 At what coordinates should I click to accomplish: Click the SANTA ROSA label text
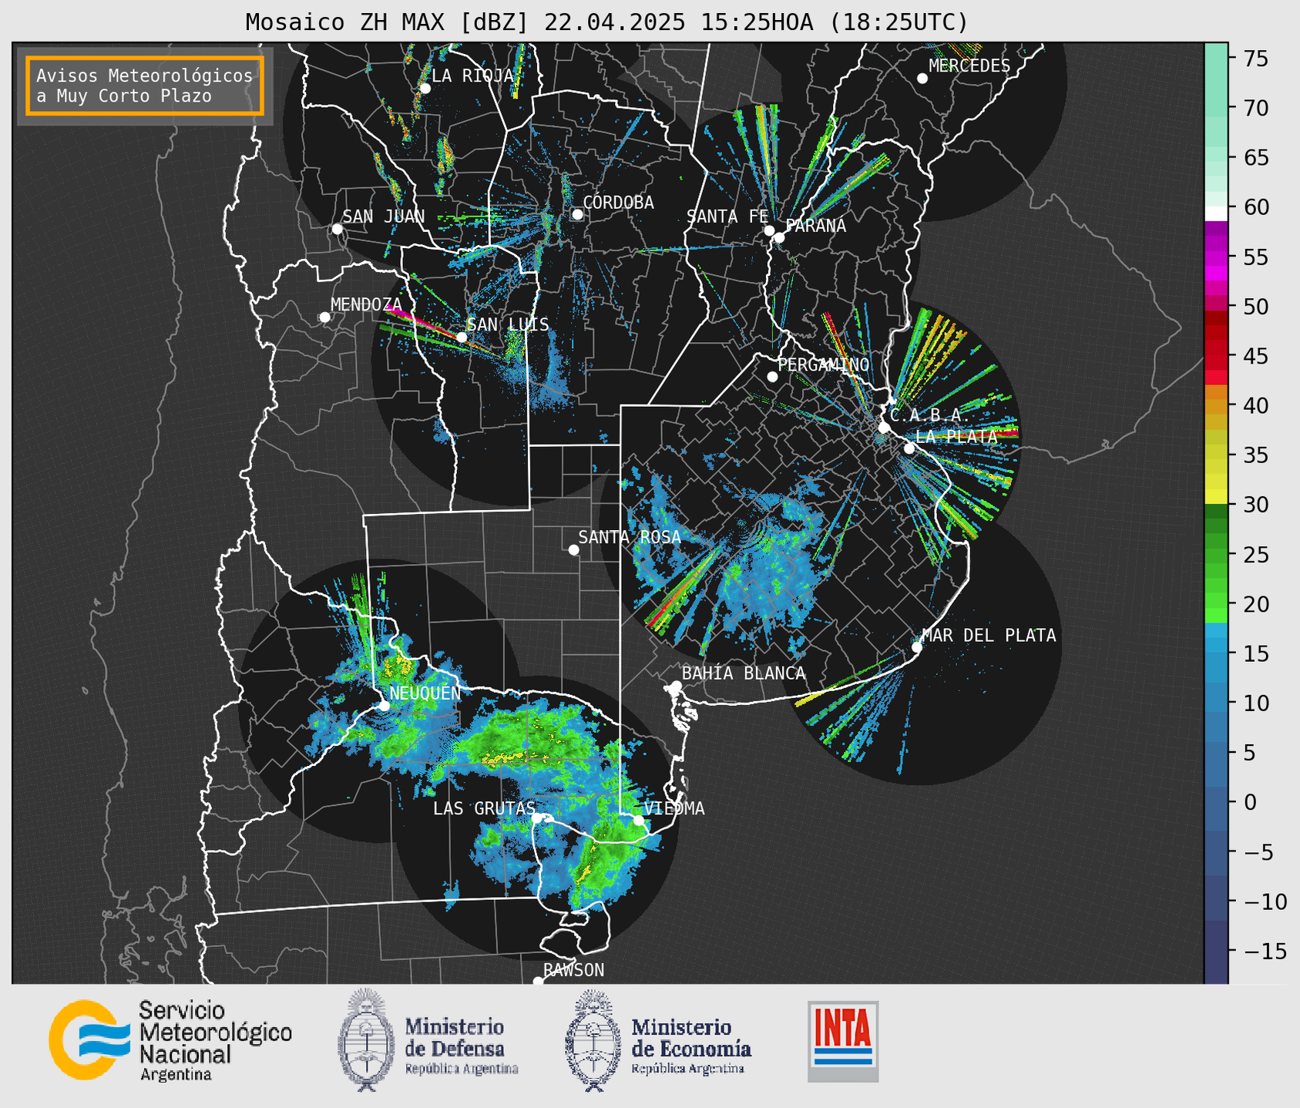(630, 537)
